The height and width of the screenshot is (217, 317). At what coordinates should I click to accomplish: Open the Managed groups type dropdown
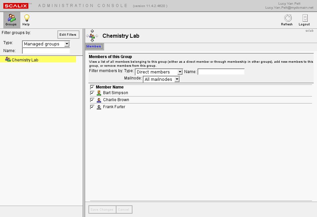tap(46, 44)
